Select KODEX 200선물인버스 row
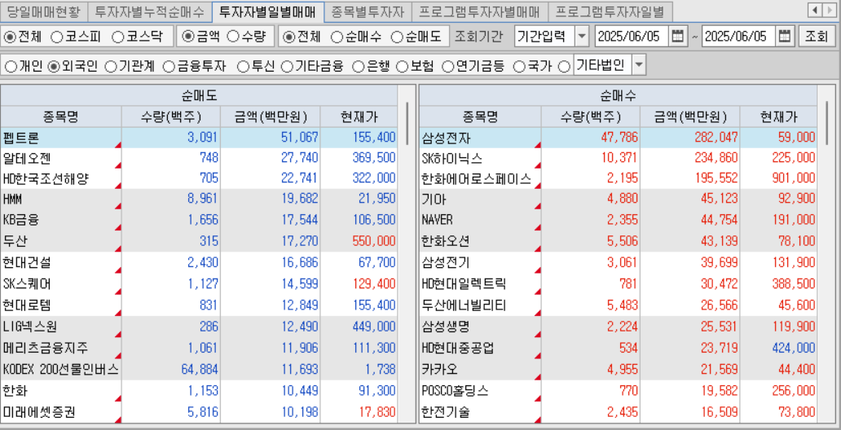The height and width of the screenshot is (430, 841). tap(199, 369)
